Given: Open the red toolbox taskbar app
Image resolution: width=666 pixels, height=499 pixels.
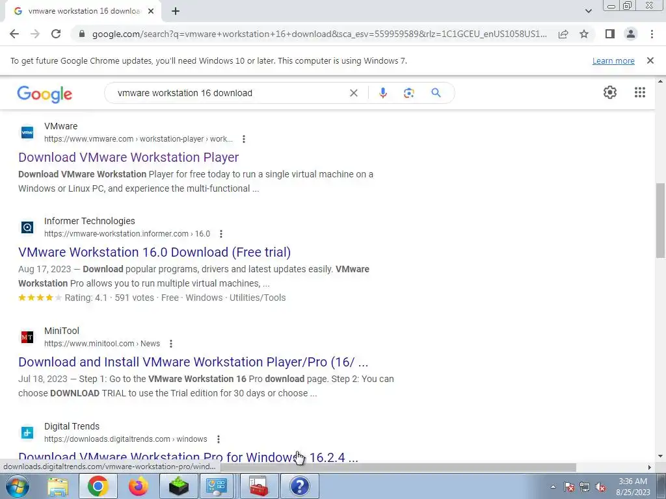Looking at the screenshot, I should (259, 486).
